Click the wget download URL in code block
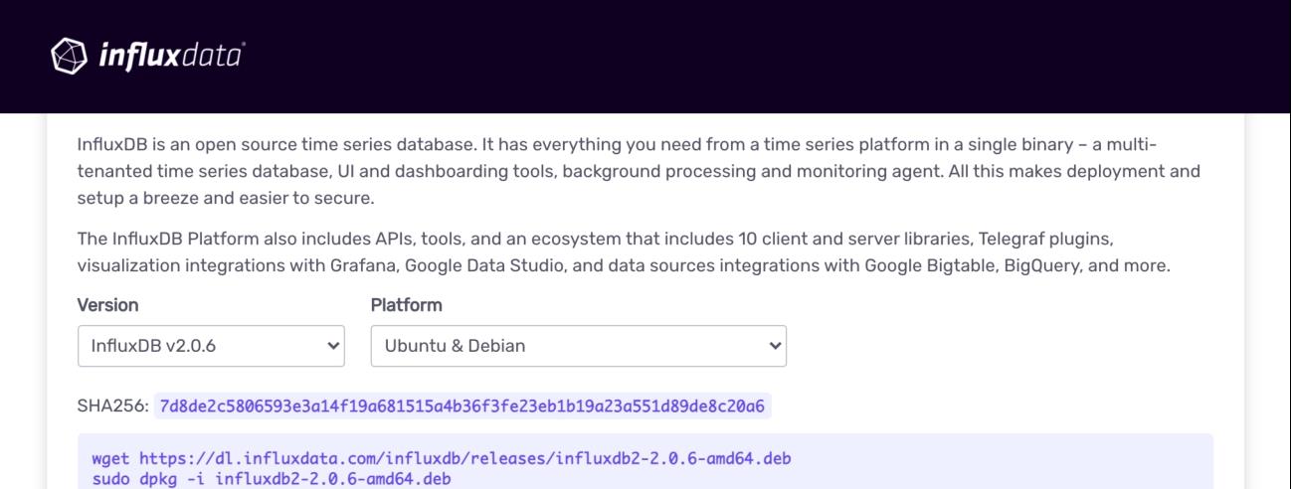 coord(464,459)
